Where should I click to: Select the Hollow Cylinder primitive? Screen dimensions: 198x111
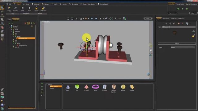114,87
